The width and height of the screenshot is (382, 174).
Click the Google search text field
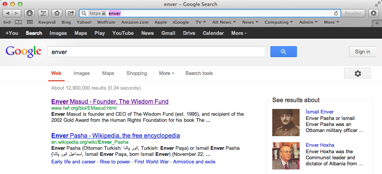pos(156,52)
